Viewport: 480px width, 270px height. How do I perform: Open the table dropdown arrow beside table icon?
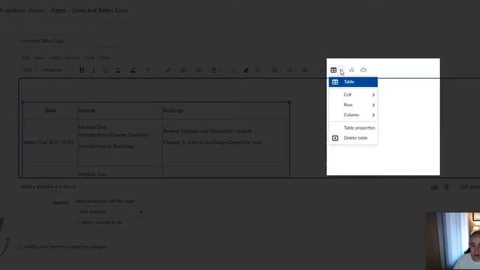341,70
